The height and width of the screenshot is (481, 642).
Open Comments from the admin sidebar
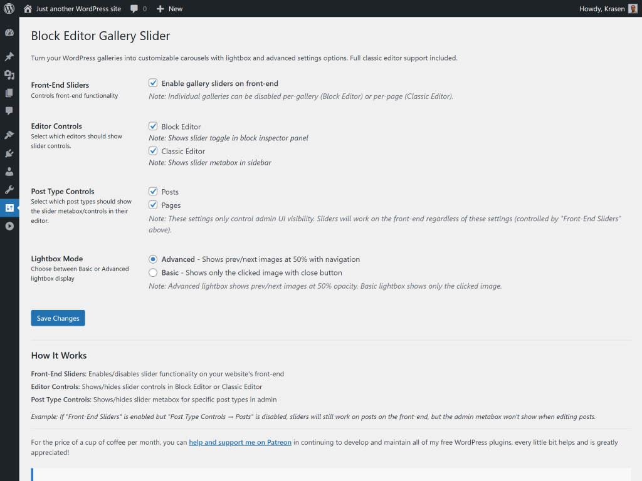coord(9,111)
